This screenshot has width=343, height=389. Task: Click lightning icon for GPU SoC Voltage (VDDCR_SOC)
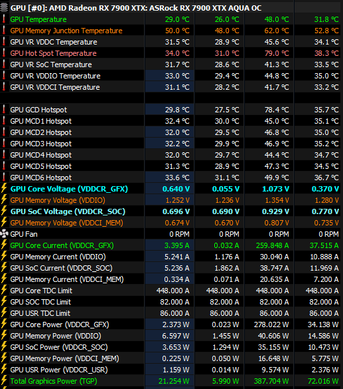tap(4, 211)
